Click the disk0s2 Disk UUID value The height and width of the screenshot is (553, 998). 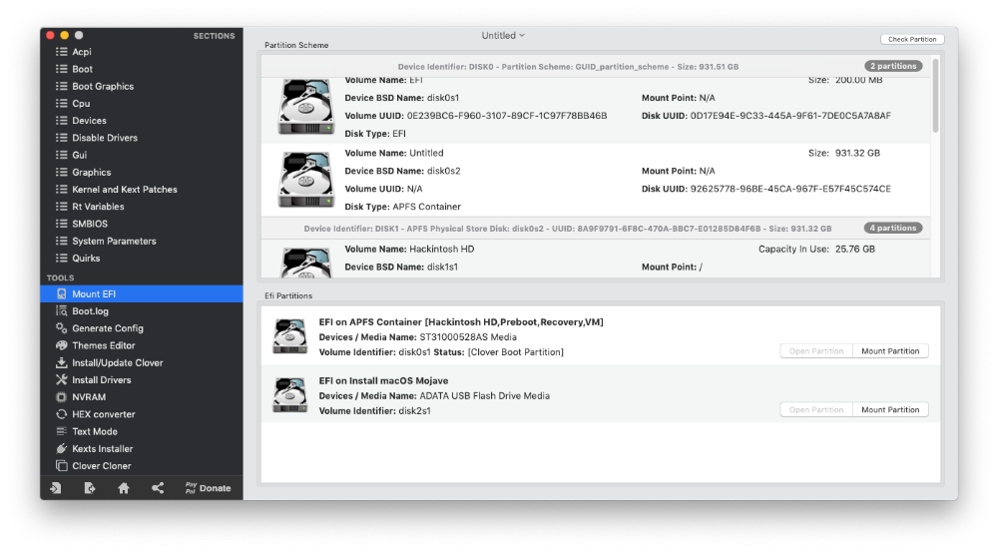(790, 189)
